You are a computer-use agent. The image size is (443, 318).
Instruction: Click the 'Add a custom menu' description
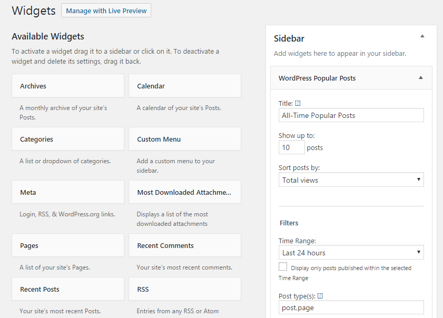(x=176, y=165)
